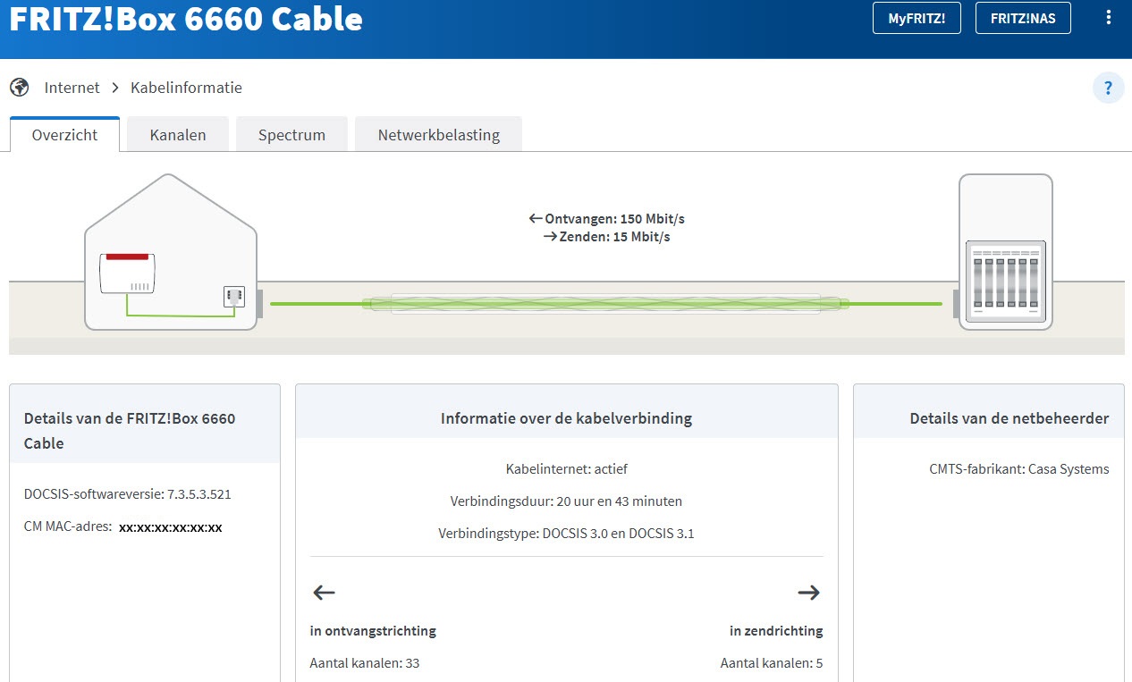The width and height of the screenshot is (1132, 682).
Task: Open the MyFRITZ! button
Action: pos(917,18)
